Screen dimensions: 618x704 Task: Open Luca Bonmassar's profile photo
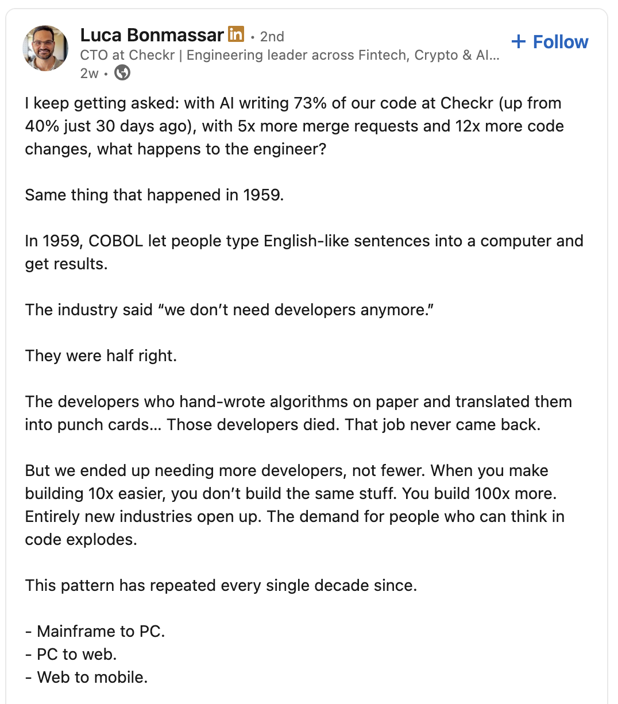(45, 48)
